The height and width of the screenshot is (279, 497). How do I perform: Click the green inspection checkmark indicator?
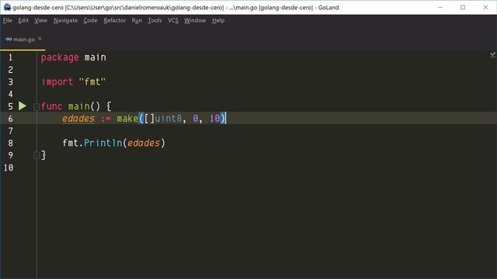492,55
